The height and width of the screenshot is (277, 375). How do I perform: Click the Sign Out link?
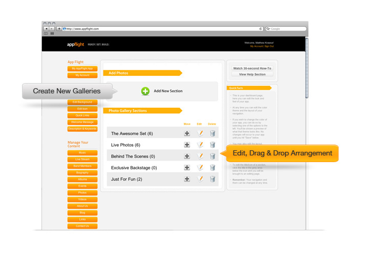coord(269,46)
